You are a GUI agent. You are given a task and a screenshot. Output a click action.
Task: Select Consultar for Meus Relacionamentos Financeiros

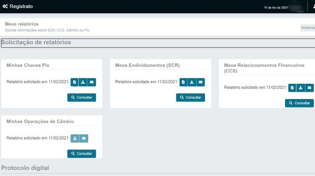(x=299, y=103)
